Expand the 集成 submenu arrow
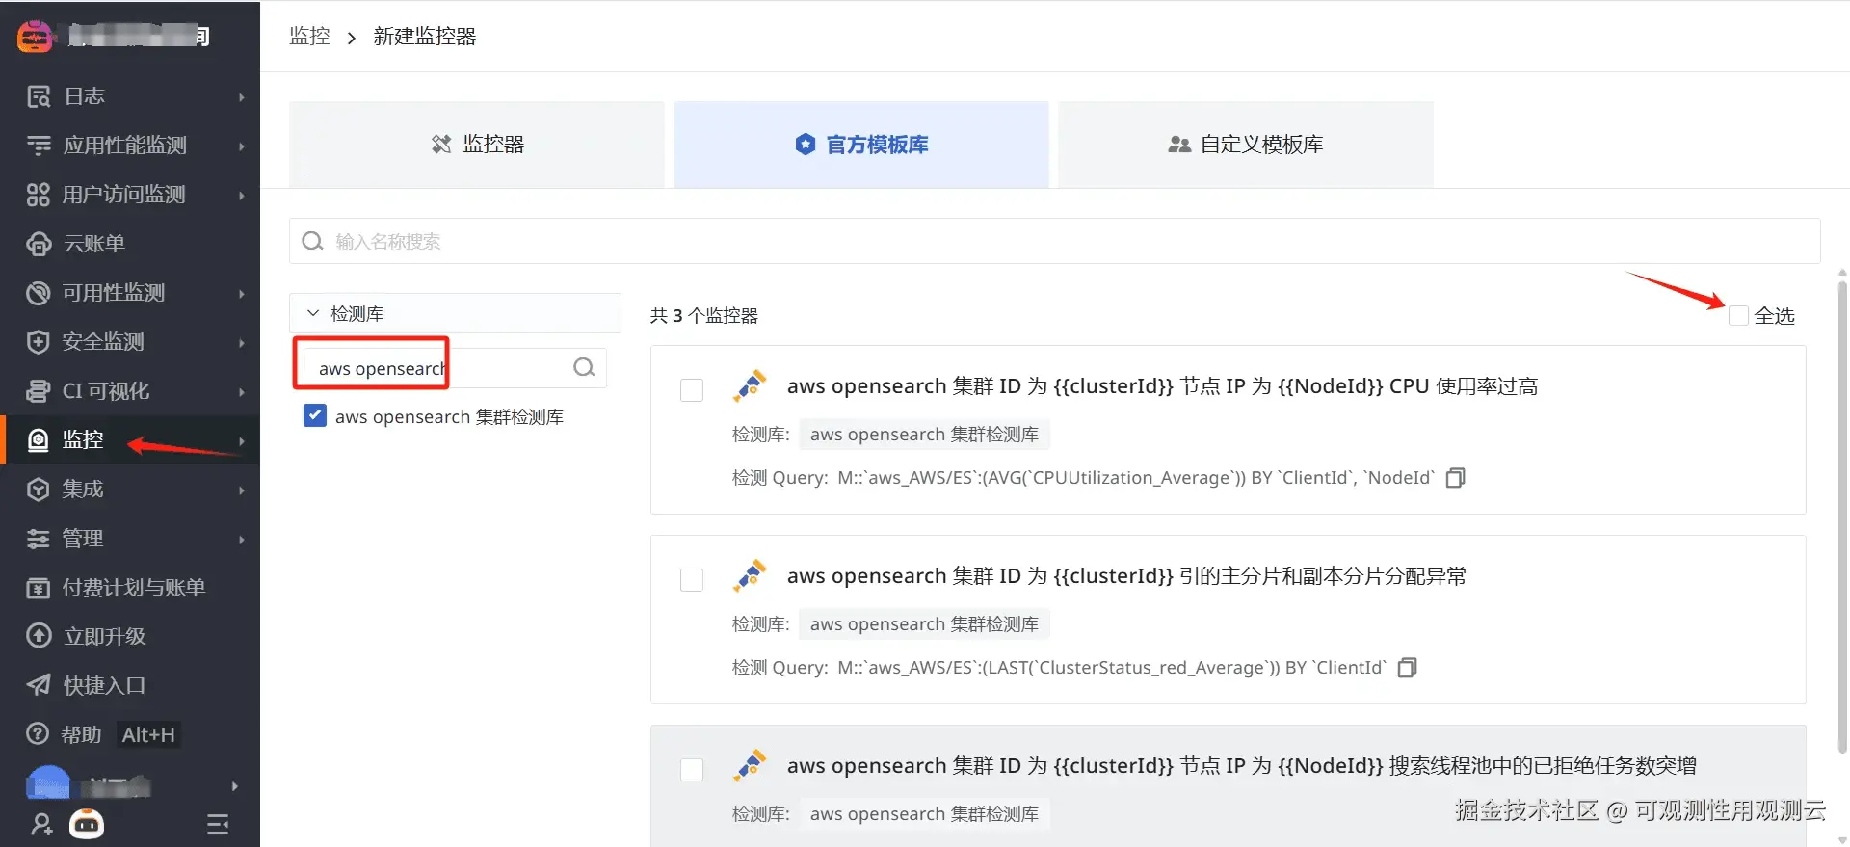The image size is (1850, 847). (242, 490)
